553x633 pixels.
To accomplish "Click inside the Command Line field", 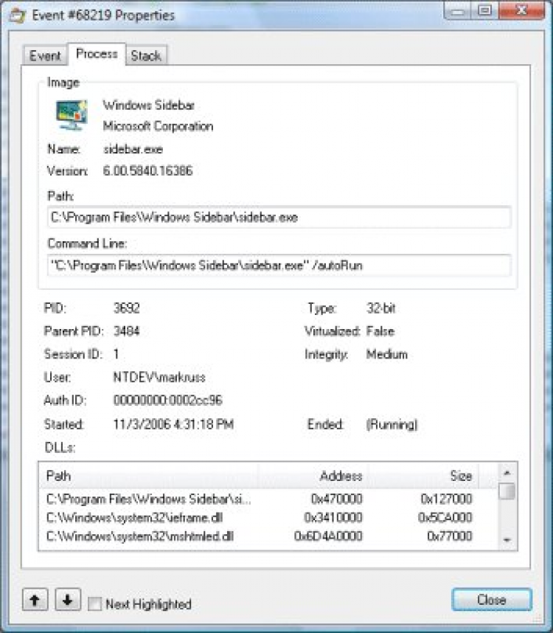I will tap(279, 266).
